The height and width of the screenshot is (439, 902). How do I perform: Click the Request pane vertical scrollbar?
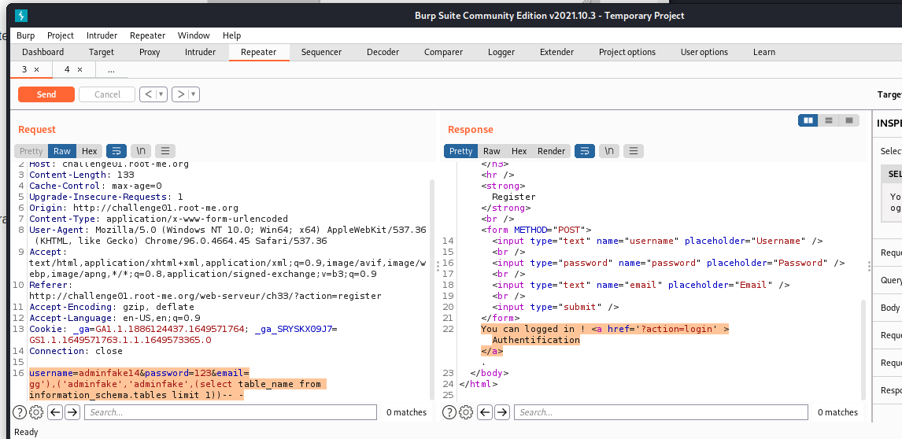(432, 288)
